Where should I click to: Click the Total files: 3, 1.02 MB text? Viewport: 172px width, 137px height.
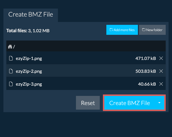[x=28, y=31]
